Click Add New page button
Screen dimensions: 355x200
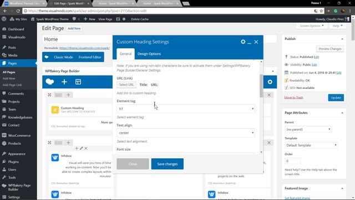74,28
